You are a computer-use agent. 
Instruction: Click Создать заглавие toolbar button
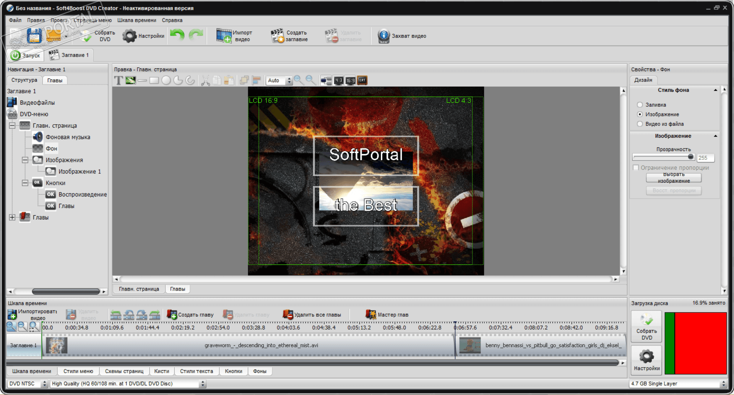[x=289, y=36]
